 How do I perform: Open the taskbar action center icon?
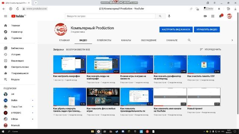(235, 131)
